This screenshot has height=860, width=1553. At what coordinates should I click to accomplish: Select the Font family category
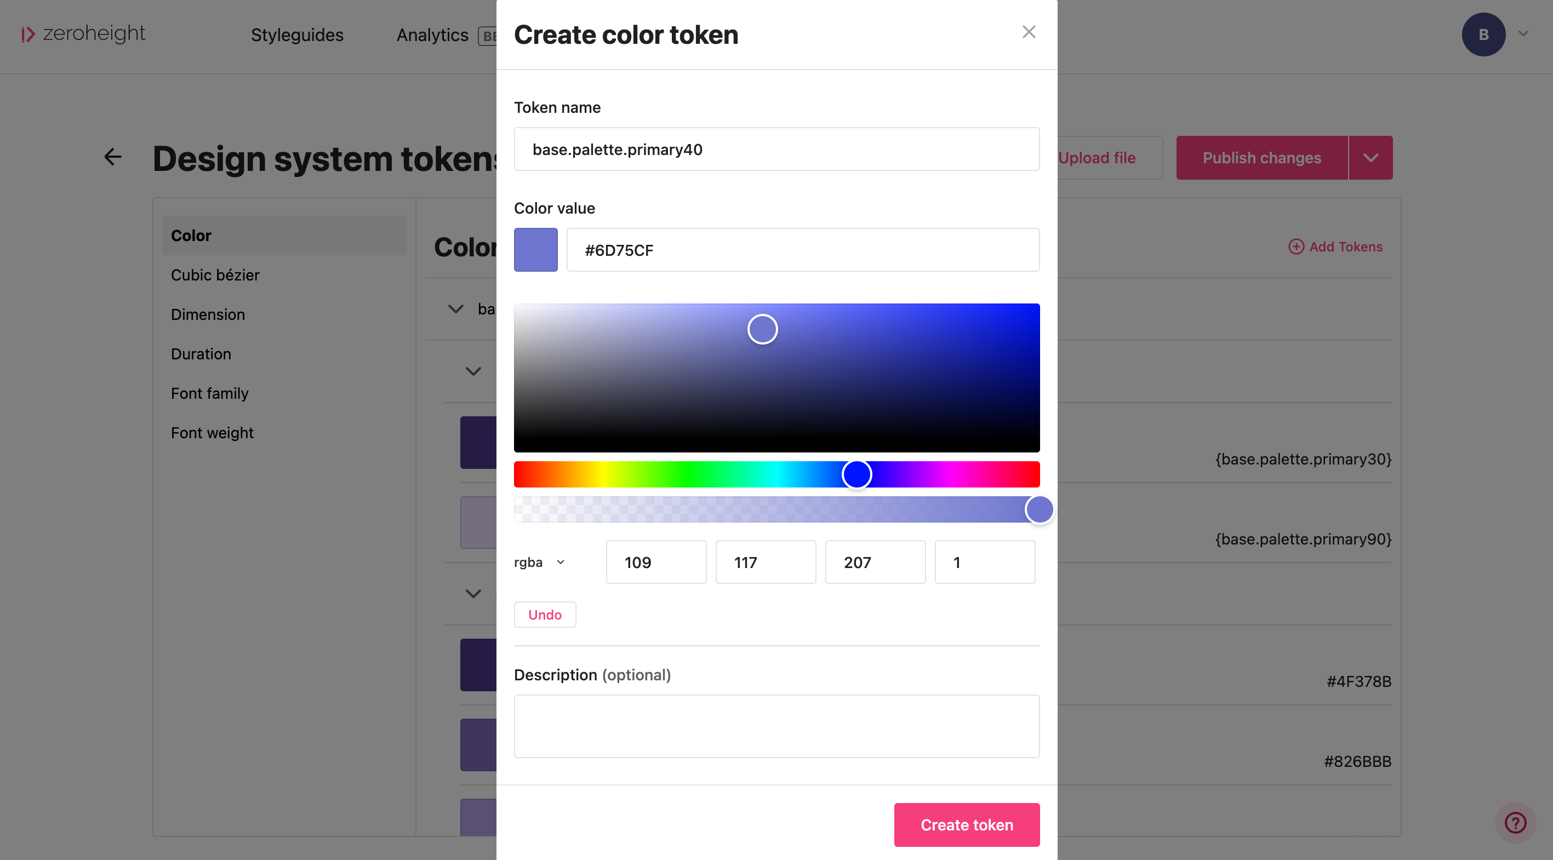click(x=210, y=393)
